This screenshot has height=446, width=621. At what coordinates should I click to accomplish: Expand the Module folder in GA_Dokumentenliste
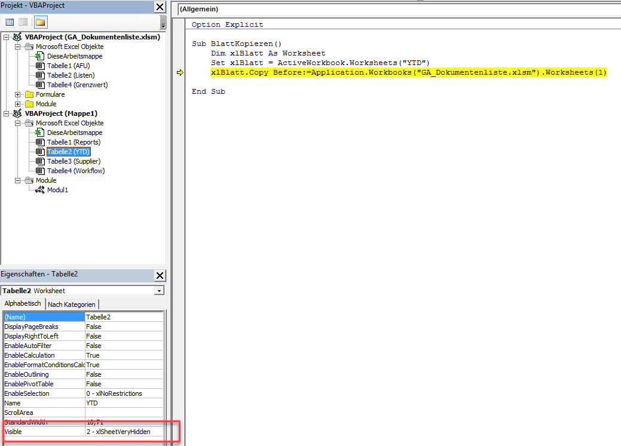tap(18, 104)
